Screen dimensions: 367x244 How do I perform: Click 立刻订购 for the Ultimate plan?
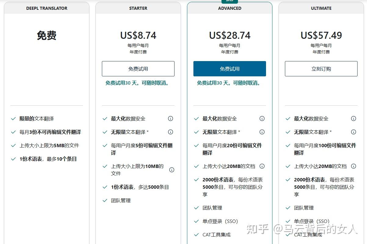[x=321, y=69]
